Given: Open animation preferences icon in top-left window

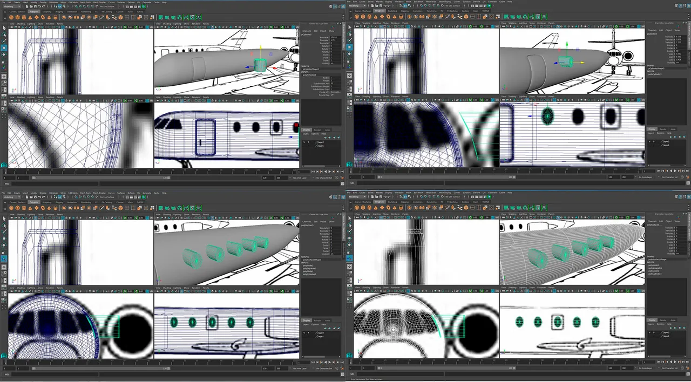Looking at the screenshot, I should [342, 178].
